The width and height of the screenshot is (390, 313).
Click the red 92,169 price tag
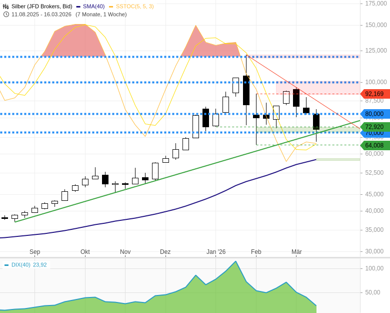point(374,94)
